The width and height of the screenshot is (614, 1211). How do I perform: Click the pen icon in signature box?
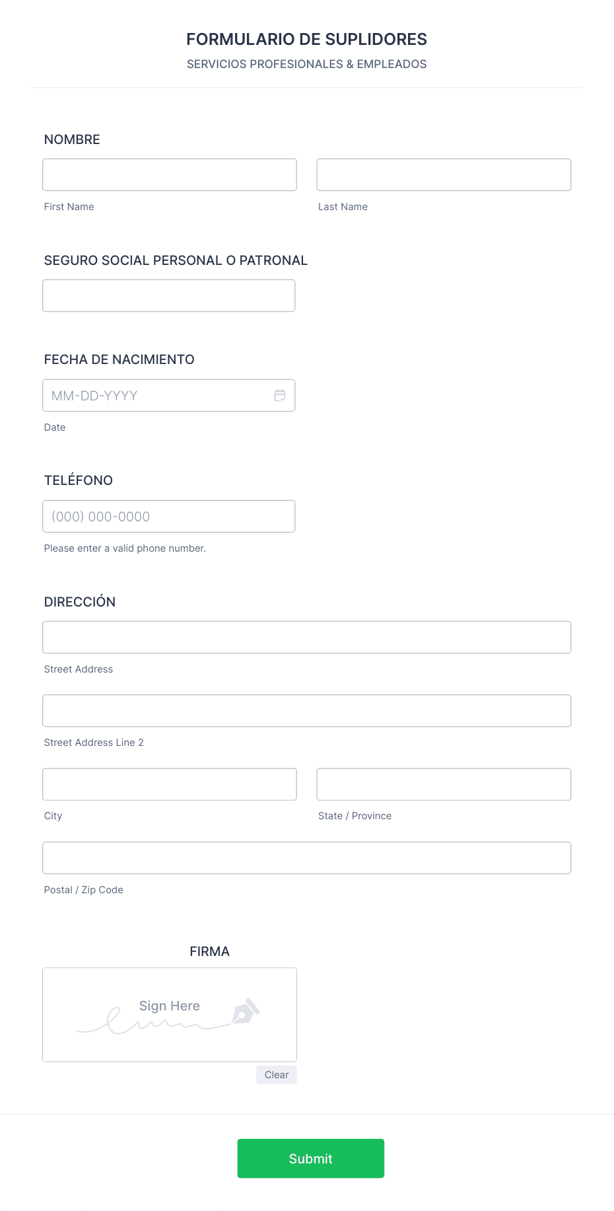[x=246, y=1011]
